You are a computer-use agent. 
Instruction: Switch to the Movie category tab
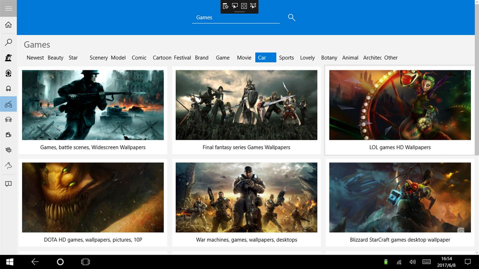click(244, 58)
